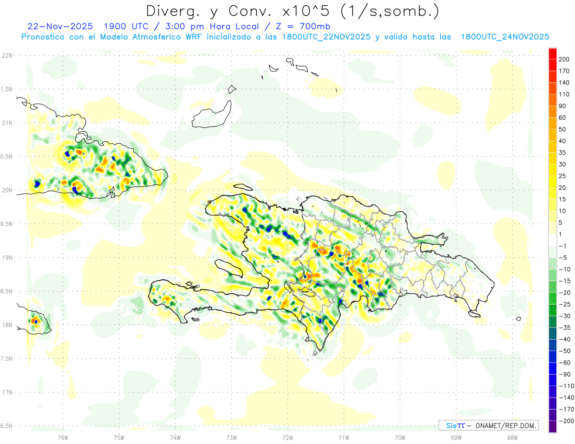Click the longitude axis label "76W"
Screen dimensions: 575x444
pos(63,437)
